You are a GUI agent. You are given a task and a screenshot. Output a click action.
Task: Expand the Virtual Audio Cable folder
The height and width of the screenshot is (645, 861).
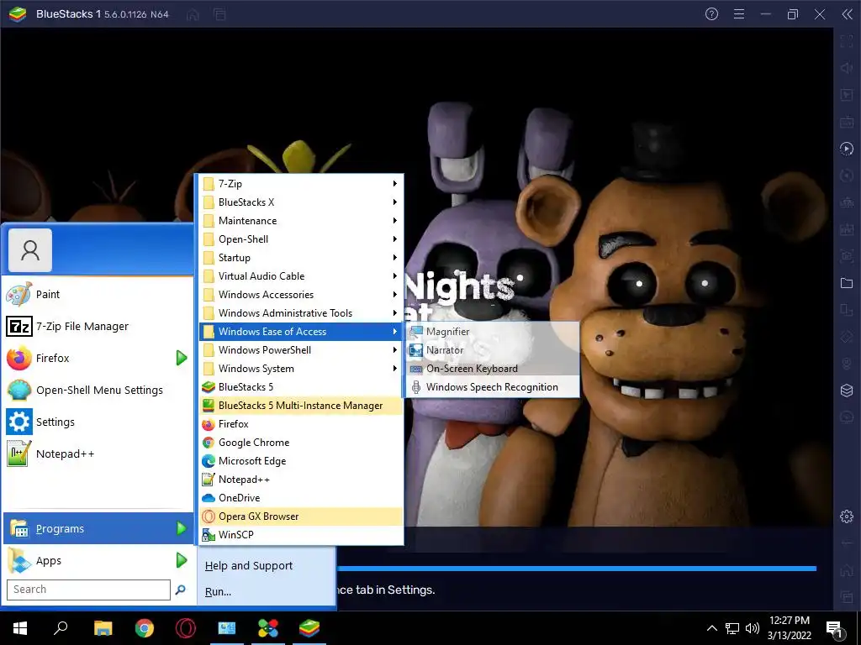tap(301, 276)
